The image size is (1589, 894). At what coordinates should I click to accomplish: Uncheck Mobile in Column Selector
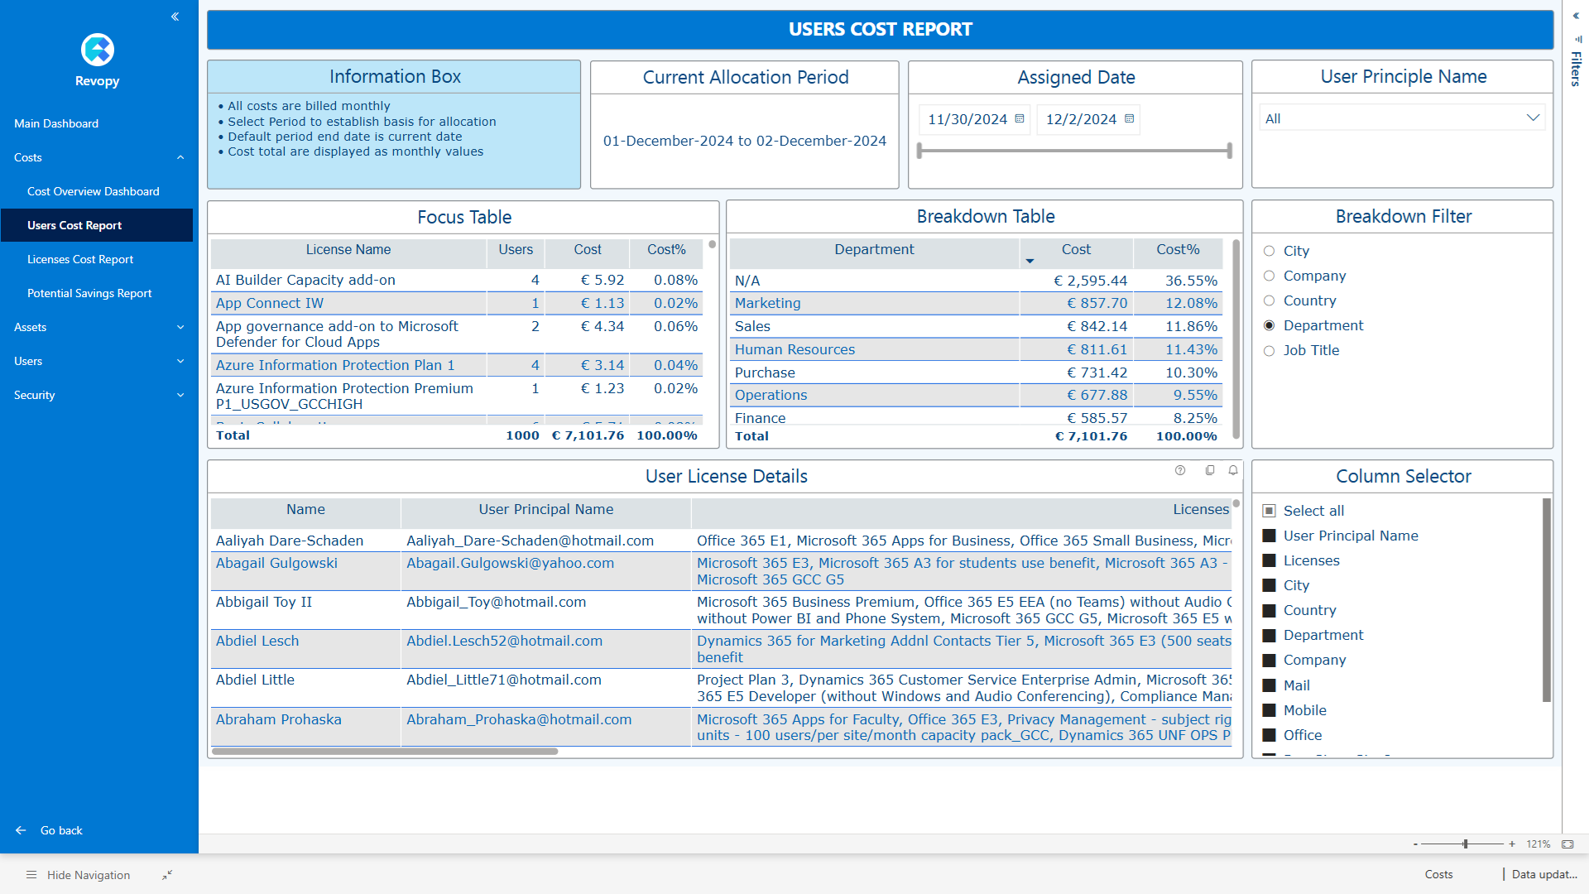1269,710
